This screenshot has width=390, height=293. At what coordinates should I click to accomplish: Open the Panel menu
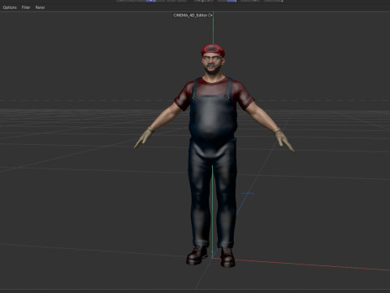point(40,7)
